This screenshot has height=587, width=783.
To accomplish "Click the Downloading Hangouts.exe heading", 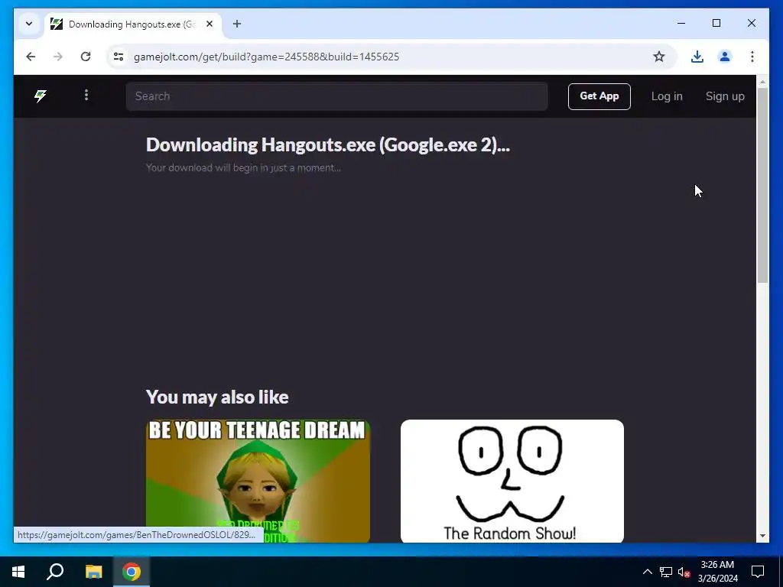I will [328, 144].
